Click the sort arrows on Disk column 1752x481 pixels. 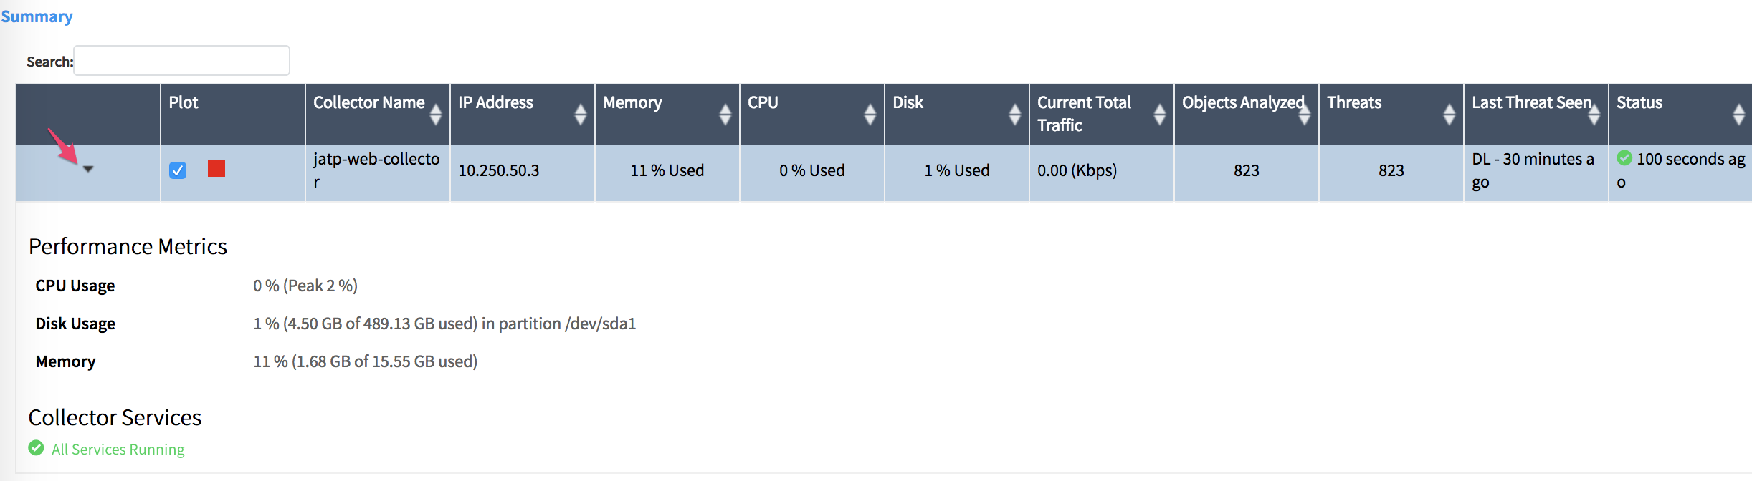(1014, 114)
